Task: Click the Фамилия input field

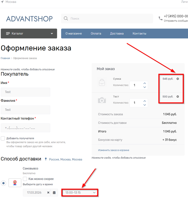Action: [25, 110]
